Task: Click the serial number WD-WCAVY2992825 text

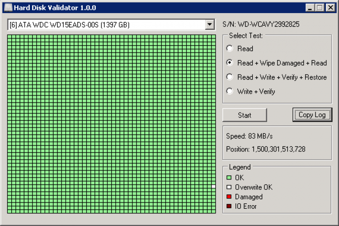Action: point(261,24)
